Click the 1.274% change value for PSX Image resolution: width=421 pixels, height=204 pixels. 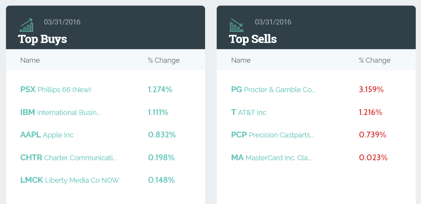[160, 90]
